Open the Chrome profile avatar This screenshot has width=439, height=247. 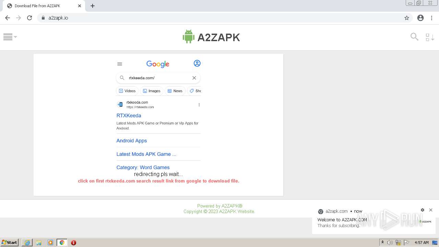coord(420,18)
